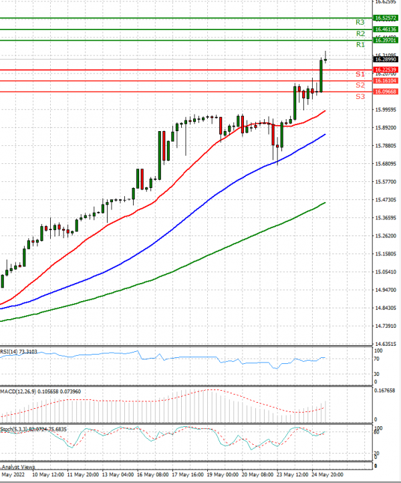401x483 pixels.
Task: Select the 16.16104 red price tag
Action: (386, 81)
